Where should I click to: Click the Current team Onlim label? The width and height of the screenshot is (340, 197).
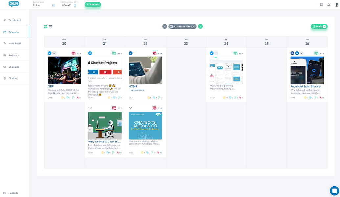tap(38, 4)
